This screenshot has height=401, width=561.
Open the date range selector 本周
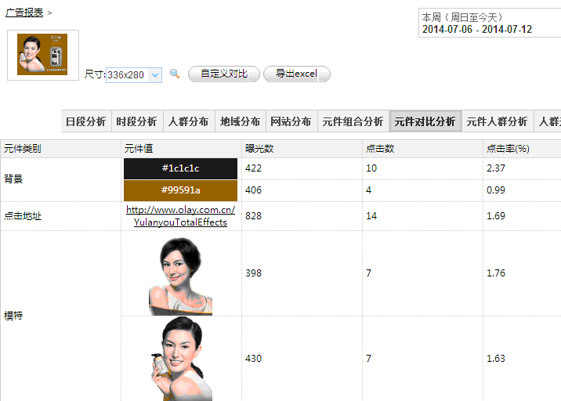[x=490, y=23]
